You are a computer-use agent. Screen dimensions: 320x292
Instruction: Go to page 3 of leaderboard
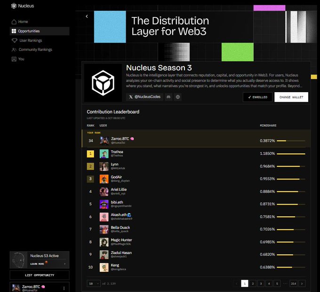(x=261, y=284)
